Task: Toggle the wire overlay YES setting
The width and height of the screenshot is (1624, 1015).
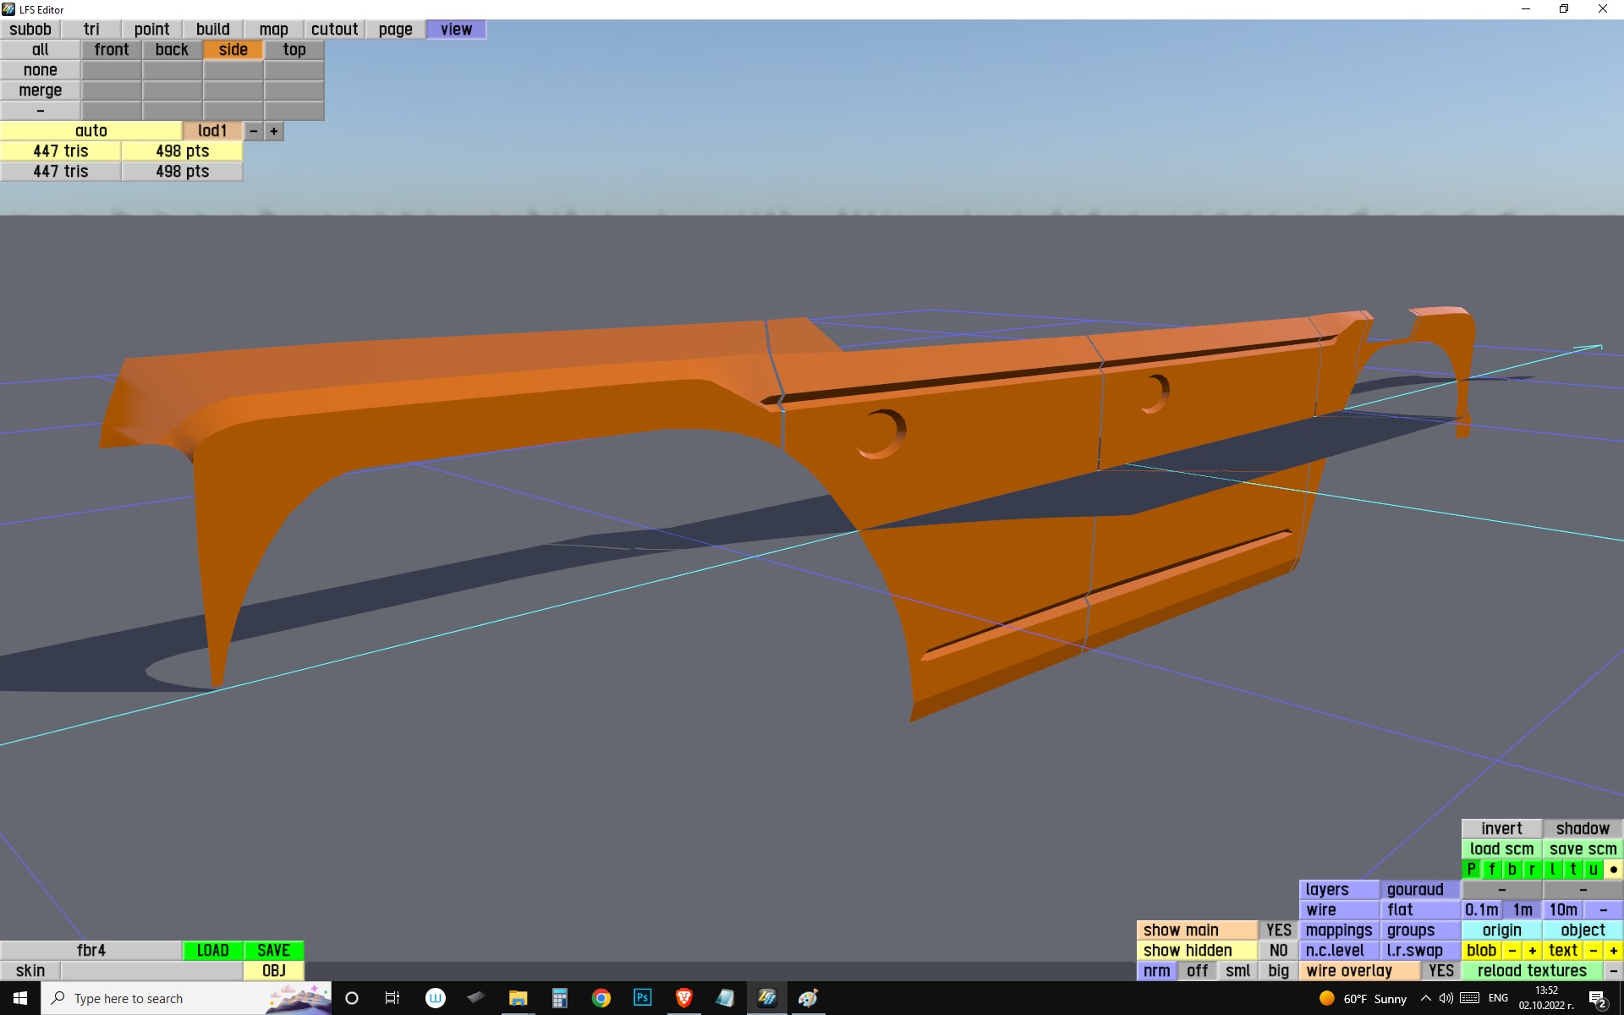Action: tap(1440, 971)
